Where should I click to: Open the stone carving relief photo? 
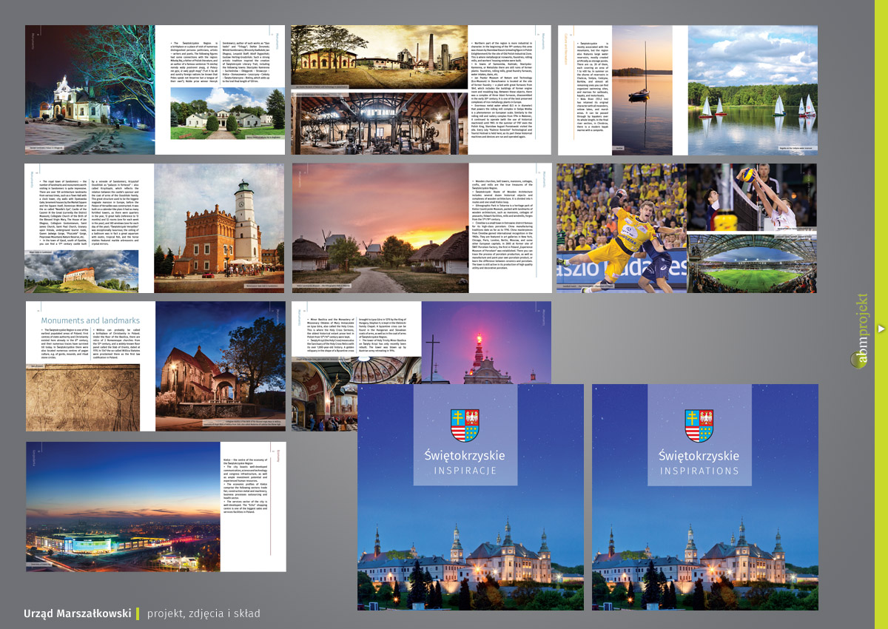click(83, 397)
